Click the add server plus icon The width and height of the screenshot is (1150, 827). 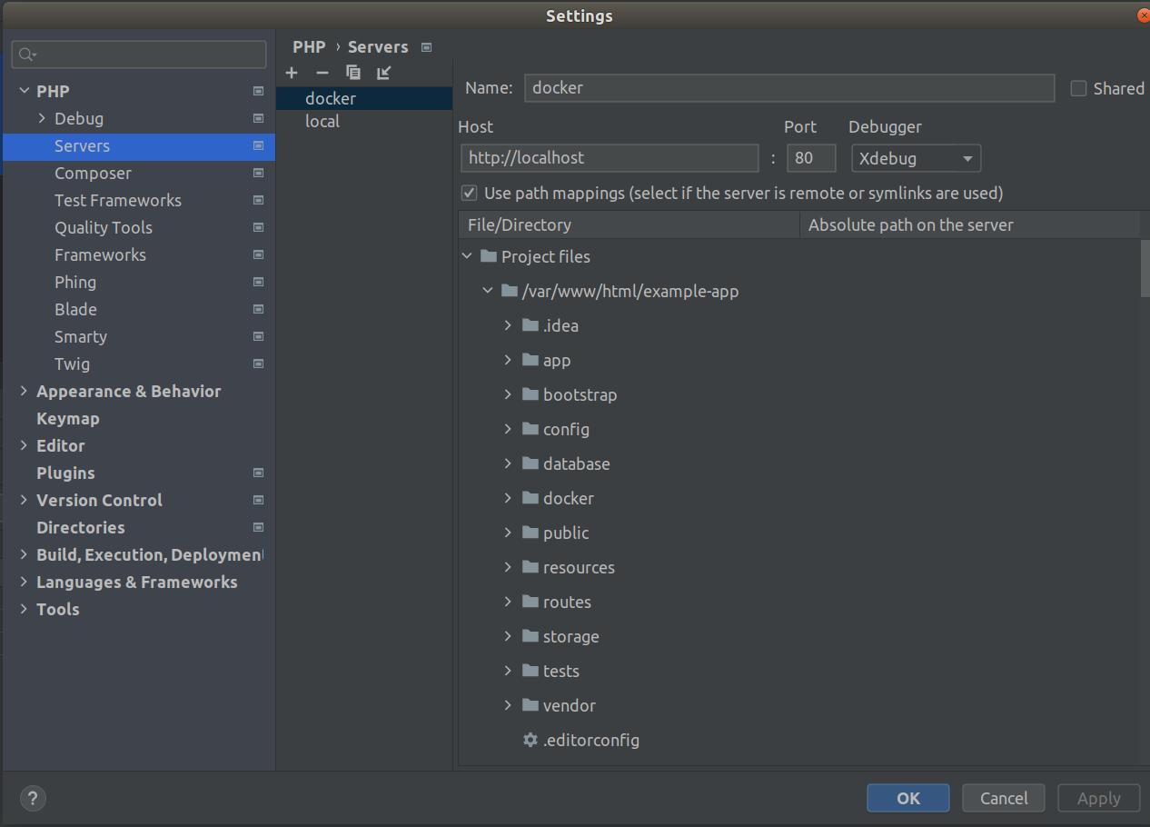click(292, 73)
